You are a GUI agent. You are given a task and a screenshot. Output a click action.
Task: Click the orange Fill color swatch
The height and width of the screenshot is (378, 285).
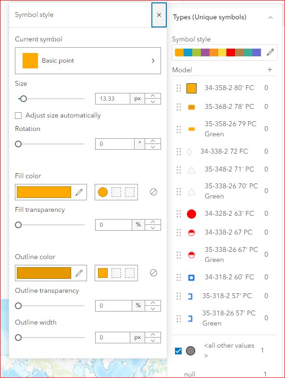[44, 192]
